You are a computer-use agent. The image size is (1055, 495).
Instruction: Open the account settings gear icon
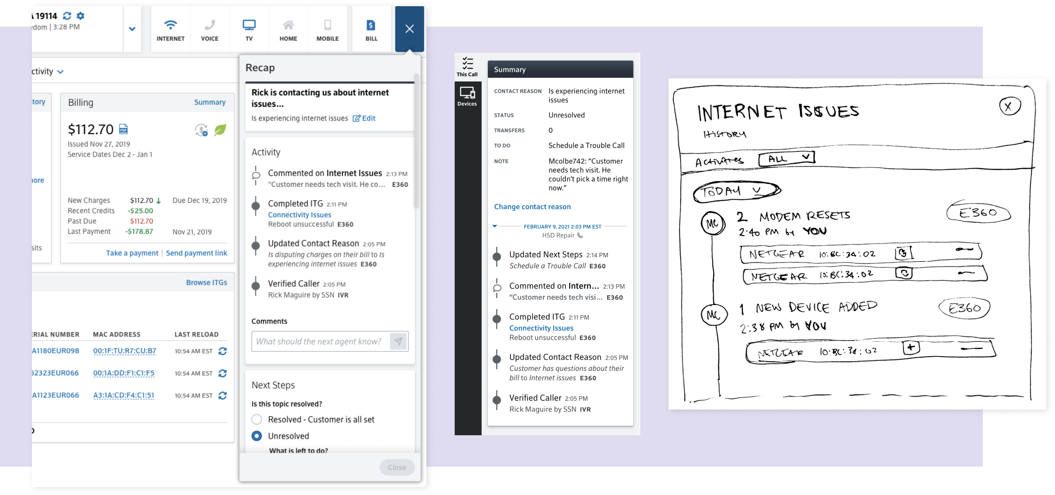click(80, 16)
